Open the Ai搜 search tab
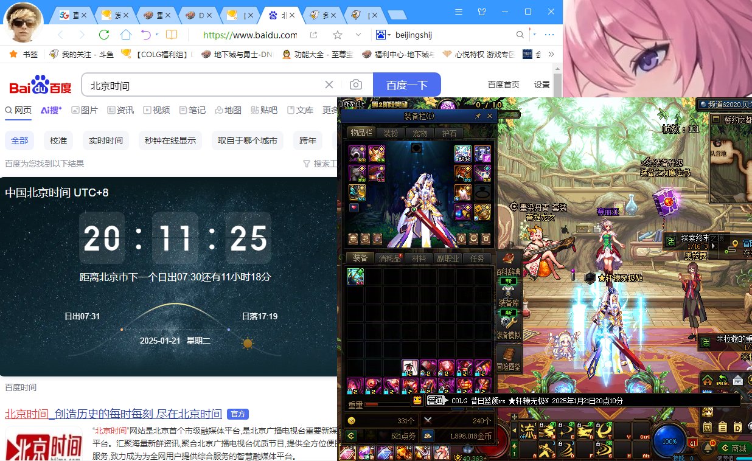752x461 pixels. (x=51, y=110)
